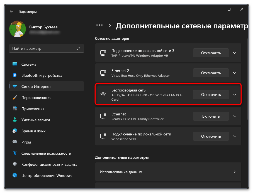Viewport: 253px width, 193px height.
Task: Click TAP-ProtonVPN Windows Adapter V9 text
Action: 140,56
